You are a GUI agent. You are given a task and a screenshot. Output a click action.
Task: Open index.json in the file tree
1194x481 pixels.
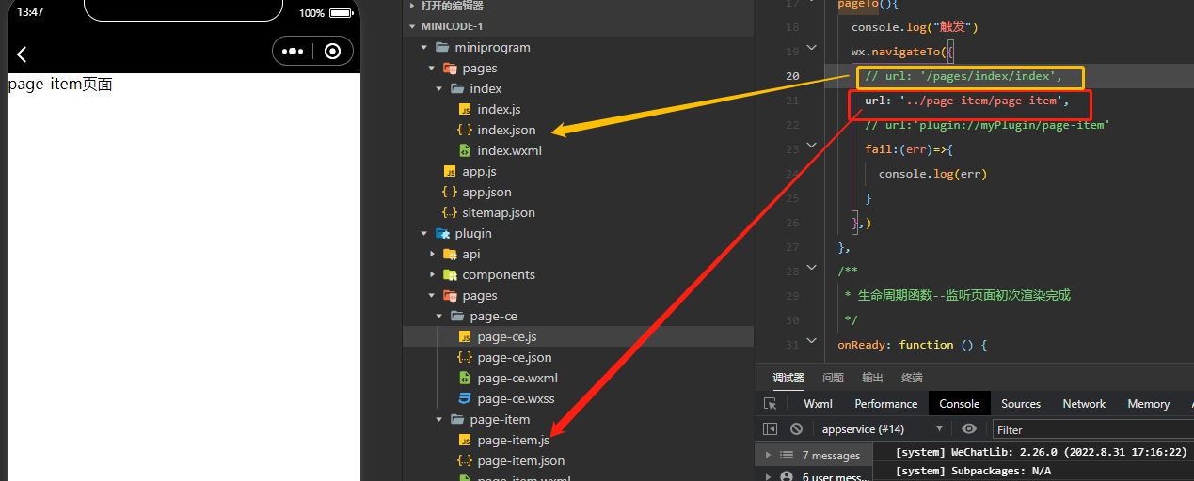coord(506,130)
